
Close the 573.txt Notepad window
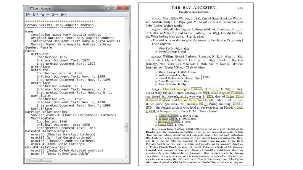[124, 8]
